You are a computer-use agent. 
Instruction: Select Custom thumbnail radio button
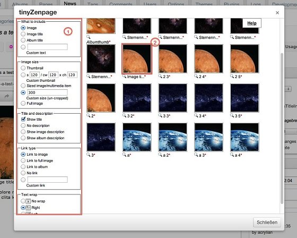pyautogui.click(x=23, y=75)
